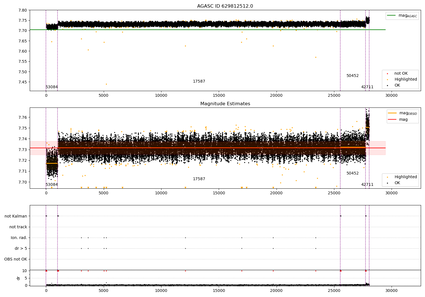Click the 'Ion. rad.' row label
The height and width of the screenshot is (297, 425).
point(19,238)
